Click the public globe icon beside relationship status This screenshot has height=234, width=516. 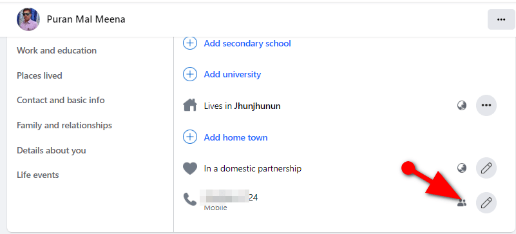pos(462,168)
